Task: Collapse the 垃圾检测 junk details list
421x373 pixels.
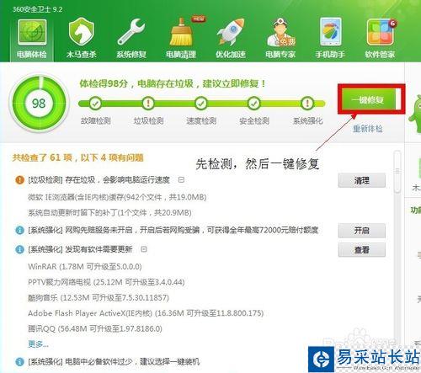Action: point(181,179)
